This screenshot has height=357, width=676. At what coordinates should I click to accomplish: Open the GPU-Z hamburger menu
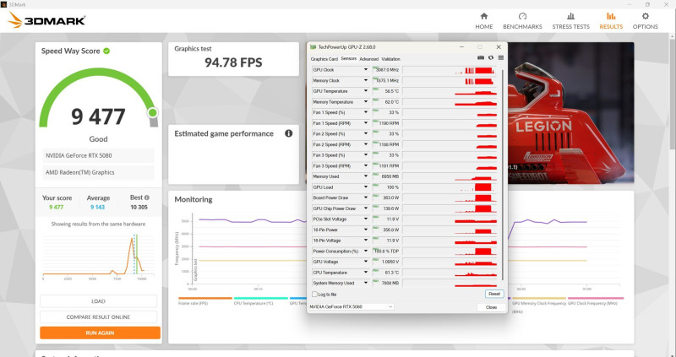point(500,58)
